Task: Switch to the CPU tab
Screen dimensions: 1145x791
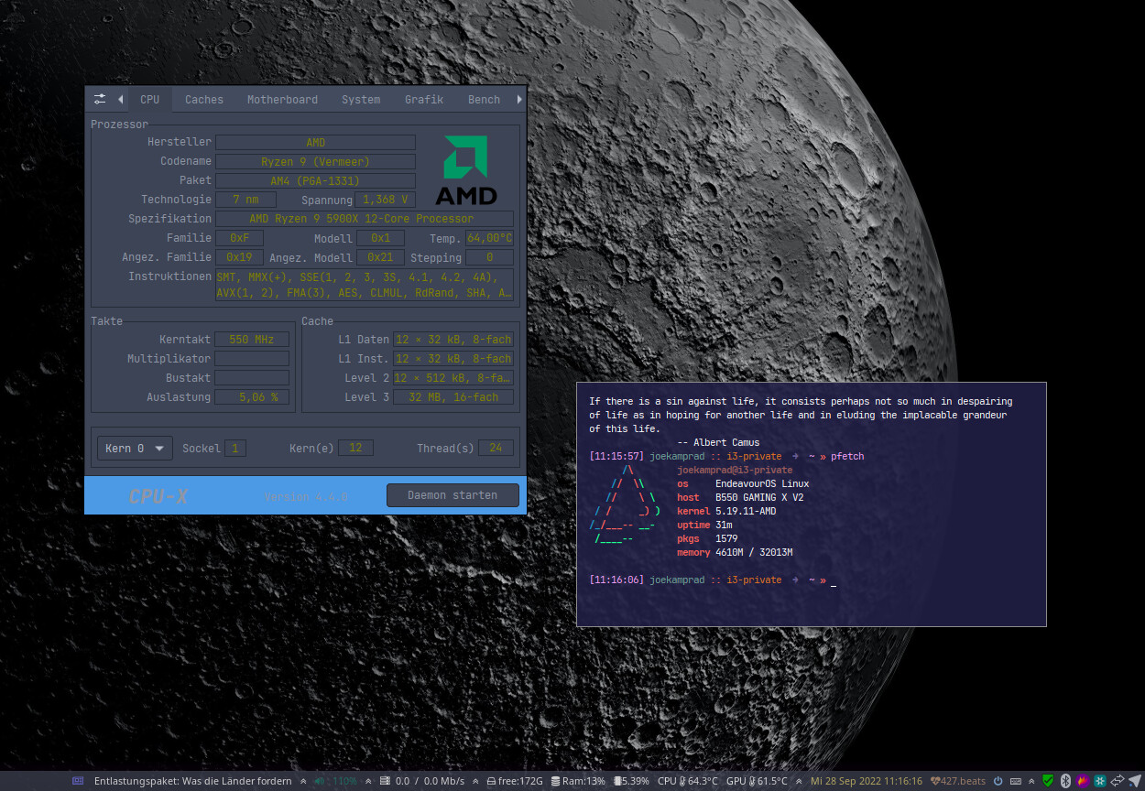Action: pos(149,99)
